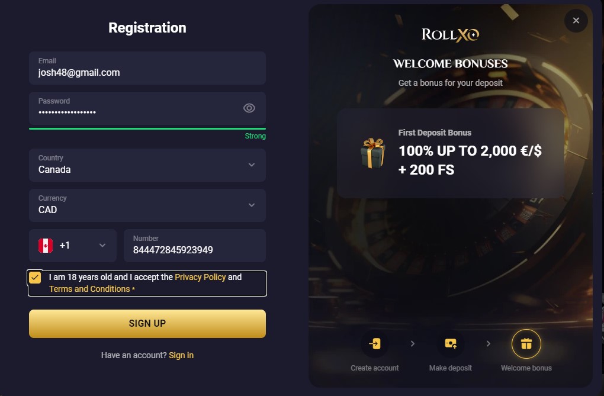The height and width of the screenshot is (396, 604).
Task: Open the Terms and Conditions link
Action: pyautogui.click(x=89, y=289)
